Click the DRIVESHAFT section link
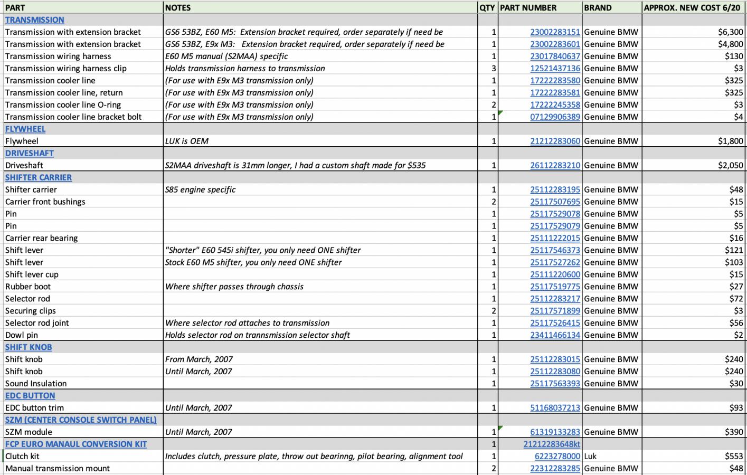 (x=30, y=154)
